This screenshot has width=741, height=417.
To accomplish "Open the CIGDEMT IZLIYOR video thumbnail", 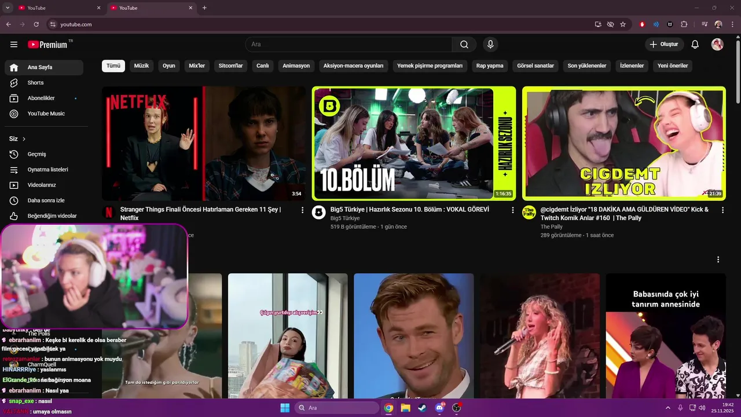I will [624, 144].
